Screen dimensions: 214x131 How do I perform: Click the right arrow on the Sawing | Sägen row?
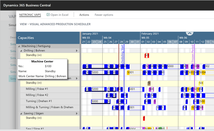(x=77, y=113)
